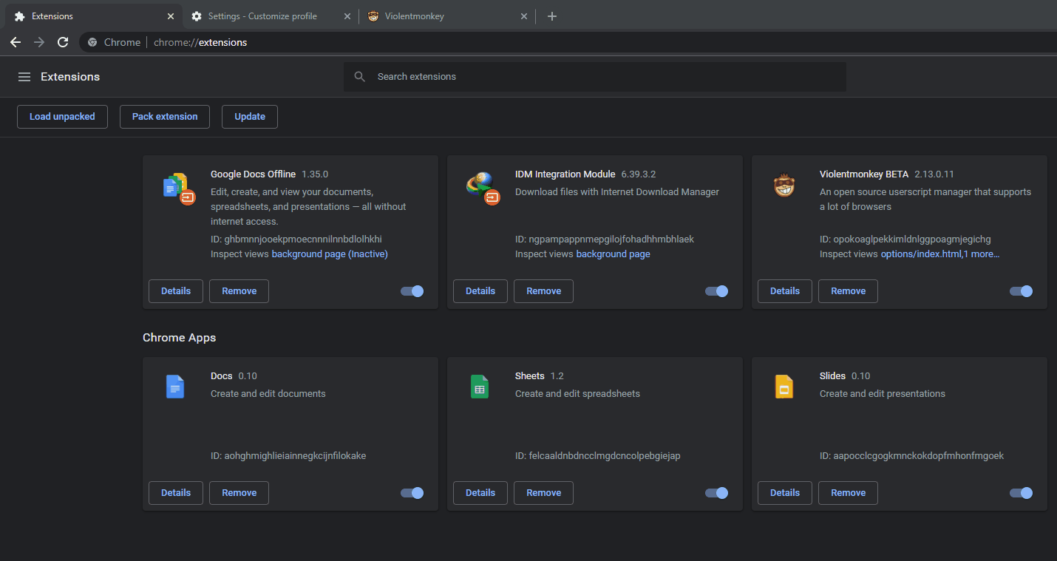Screen dimensions: 1057x561
Task: Click the Update button
Action: tap(250, 117)
